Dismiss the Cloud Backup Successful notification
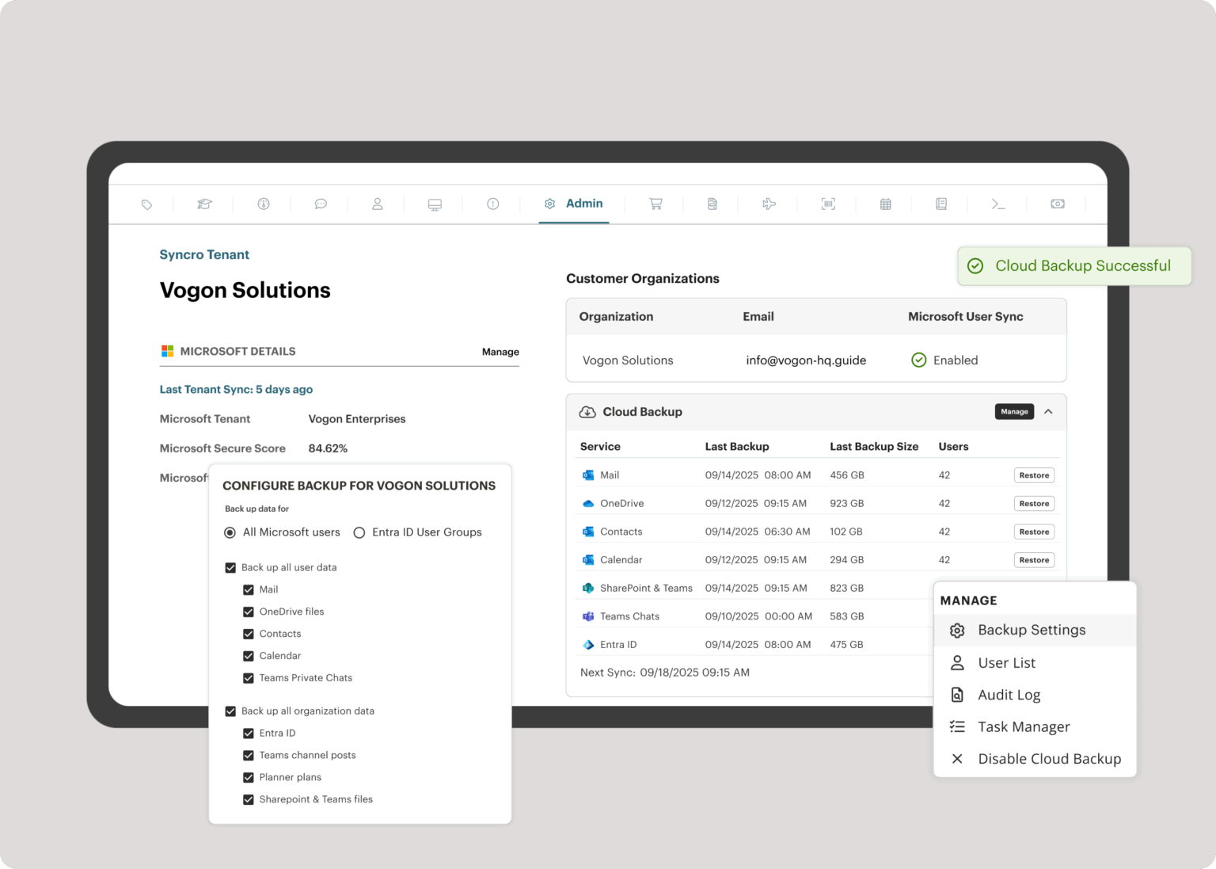This screenshot has height=869, width=1216. tap(1073, 265)
